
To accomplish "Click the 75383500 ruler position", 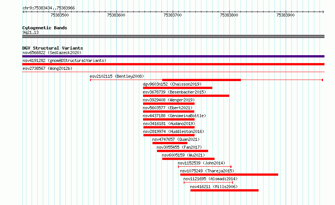I will (59, 15).
